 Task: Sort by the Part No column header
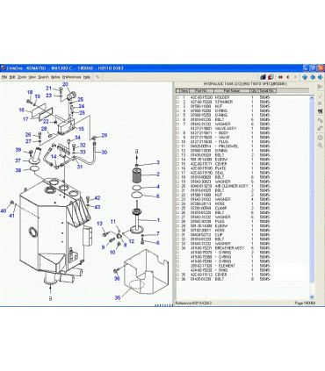[x=201, y=91]
